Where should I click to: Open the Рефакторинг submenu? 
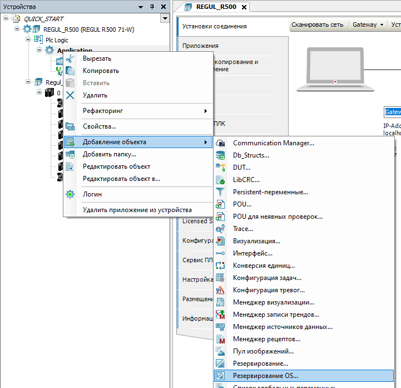coord(138,111)
